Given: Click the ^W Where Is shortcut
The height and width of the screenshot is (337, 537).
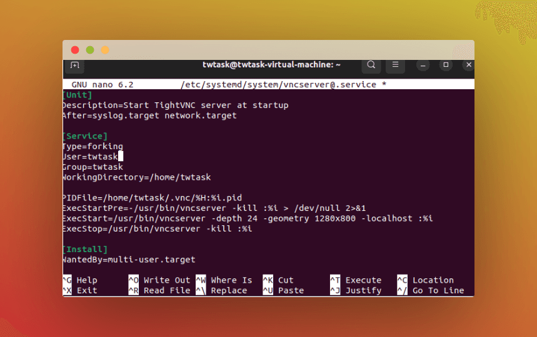Looking at the screenshot, I should pos(224,280).
